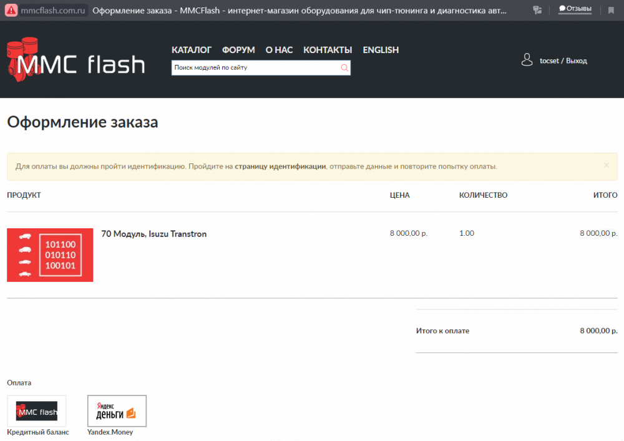Click the browser bookmark icon
The width and height of the screenshot is (624, 441).
click(x=611, y=10)
